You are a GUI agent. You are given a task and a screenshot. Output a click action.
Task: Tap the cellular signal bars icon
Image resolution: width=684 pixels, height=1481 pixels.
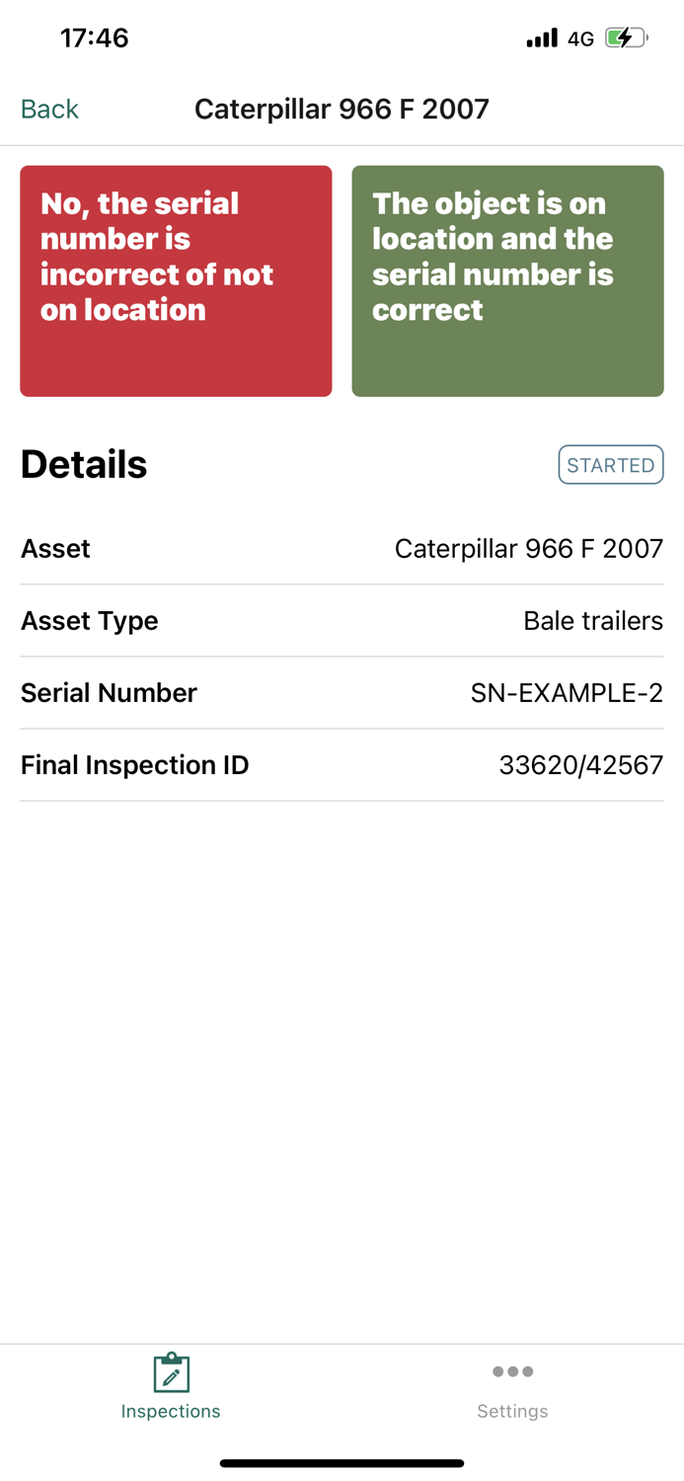[x=541, y=38]
